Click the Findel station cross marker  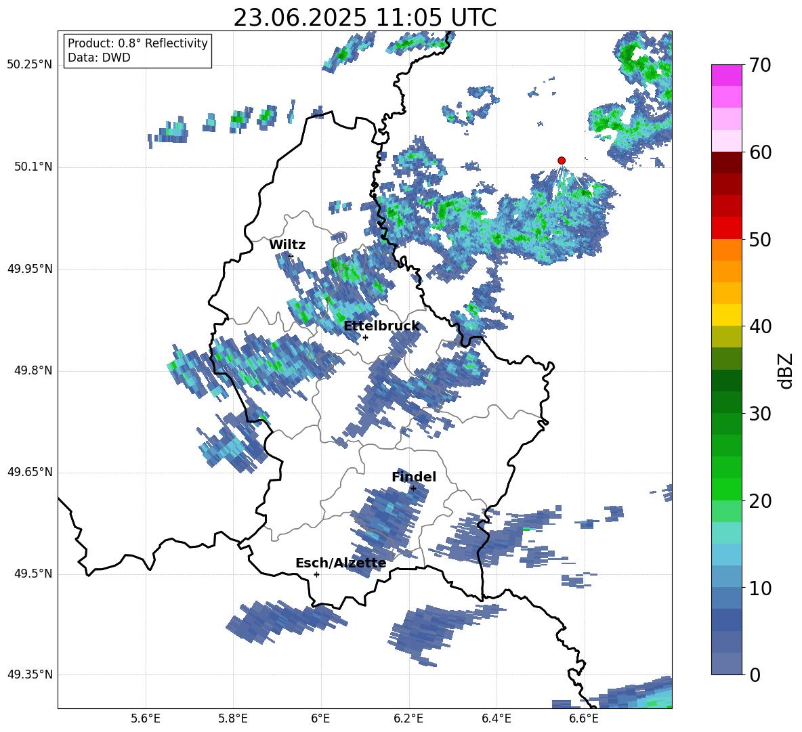click(413, 489)
